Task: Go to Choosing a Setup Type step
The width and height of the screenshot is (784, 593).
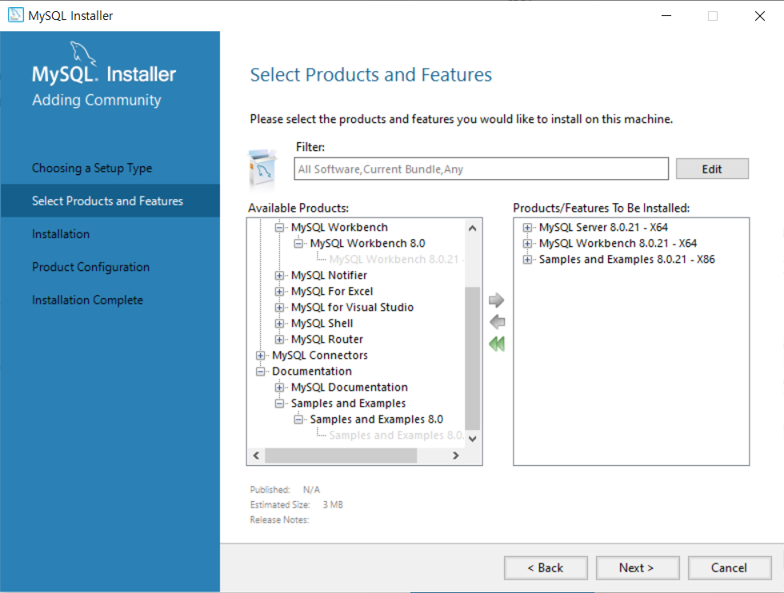Action: pos(92,168)
